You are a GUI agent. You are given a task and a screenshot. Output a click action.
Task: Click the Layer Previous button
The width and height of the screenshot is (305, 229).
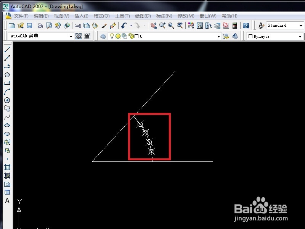point(235,36)
